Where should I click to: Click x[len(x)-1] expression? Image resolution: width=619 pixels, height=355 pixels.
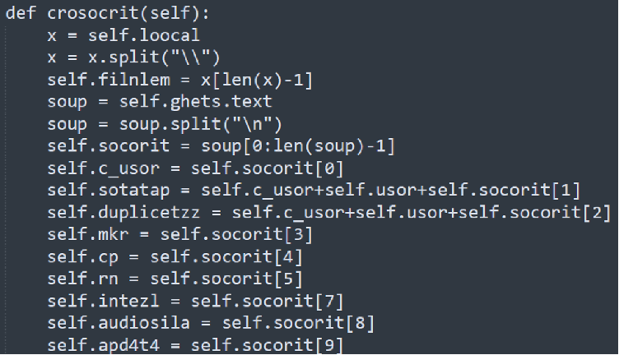pyautogui.click(x=257, y=81)
